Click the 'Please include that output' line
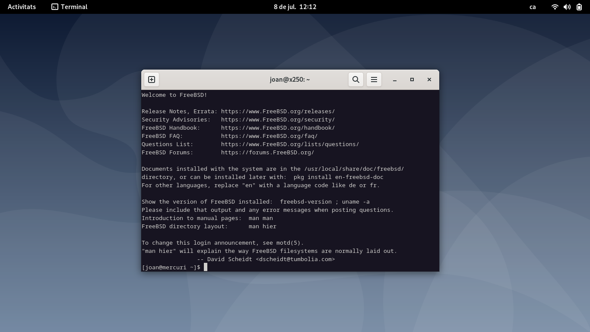Viewport: 590px width, 332px height. [267, 210]
